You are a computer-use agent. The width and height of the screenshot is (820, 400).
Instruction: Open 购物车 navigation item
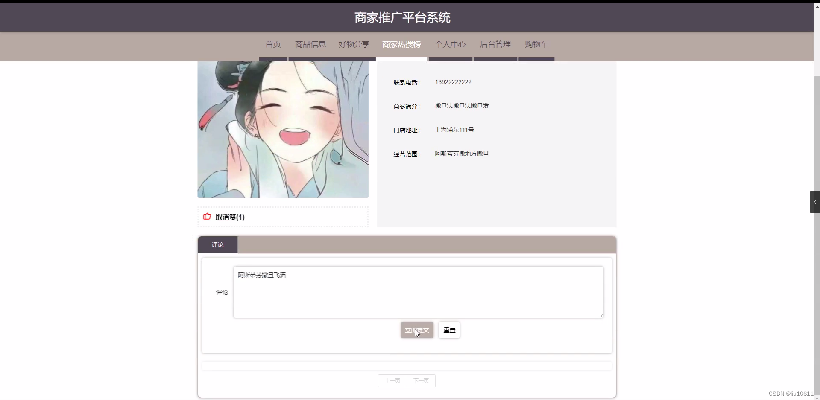pyautogui.click(x=536, y=44)
